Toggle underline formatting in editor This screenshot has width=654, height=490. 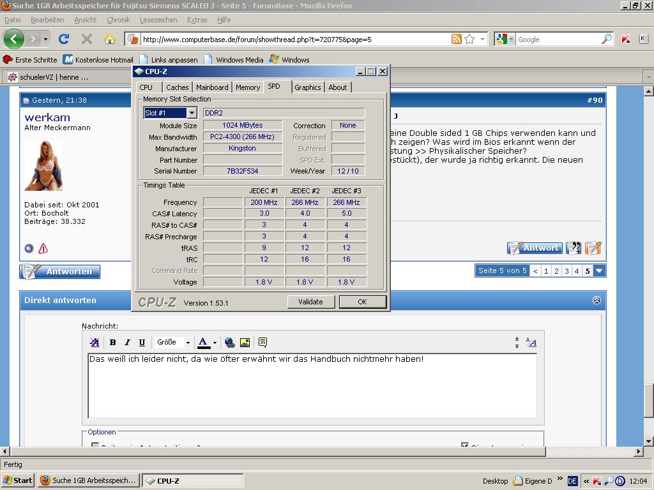point(142,343)
